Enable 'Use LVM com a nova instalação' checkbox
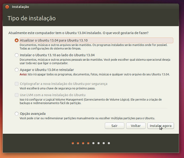 click(17, 95)
